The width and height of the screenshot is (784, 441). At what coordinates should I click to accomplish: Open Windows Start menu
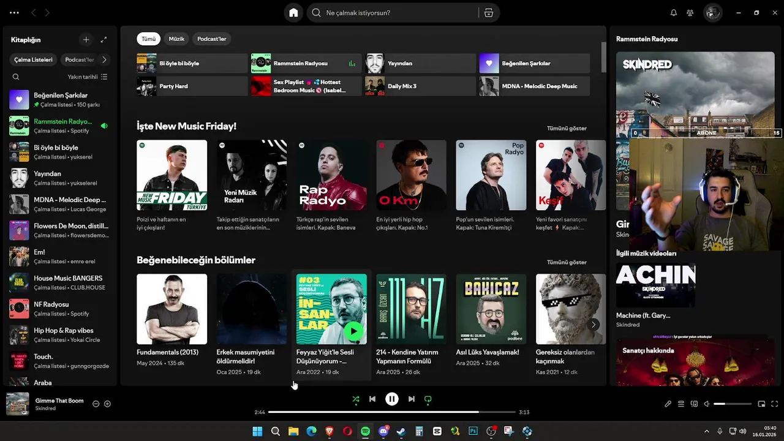[x=257, y=431]
